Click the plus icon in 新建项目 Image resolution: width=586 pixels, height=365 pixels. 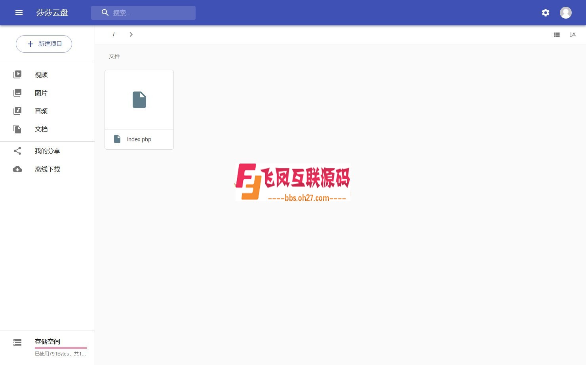[x=30, y=44]
